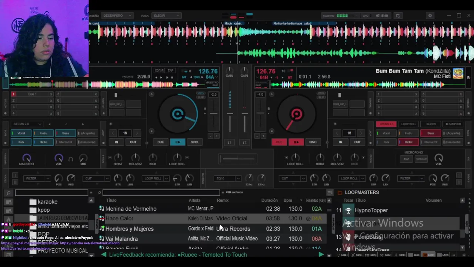474x267 pixels.
Task: Select the karaoke folder
Action: (47, 202)
